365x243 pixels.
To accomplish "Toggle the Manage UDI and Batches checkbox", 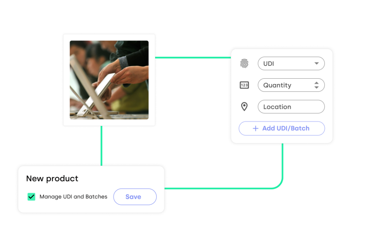I will tap(31, 196).
